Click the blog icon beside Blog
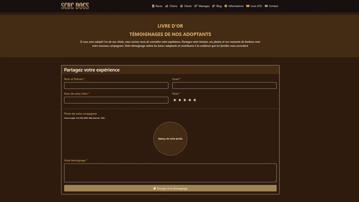359x202 pixels. coord(214,6)
